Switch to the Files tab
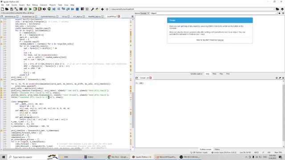The image size is (285, 160). coord(221,74)
